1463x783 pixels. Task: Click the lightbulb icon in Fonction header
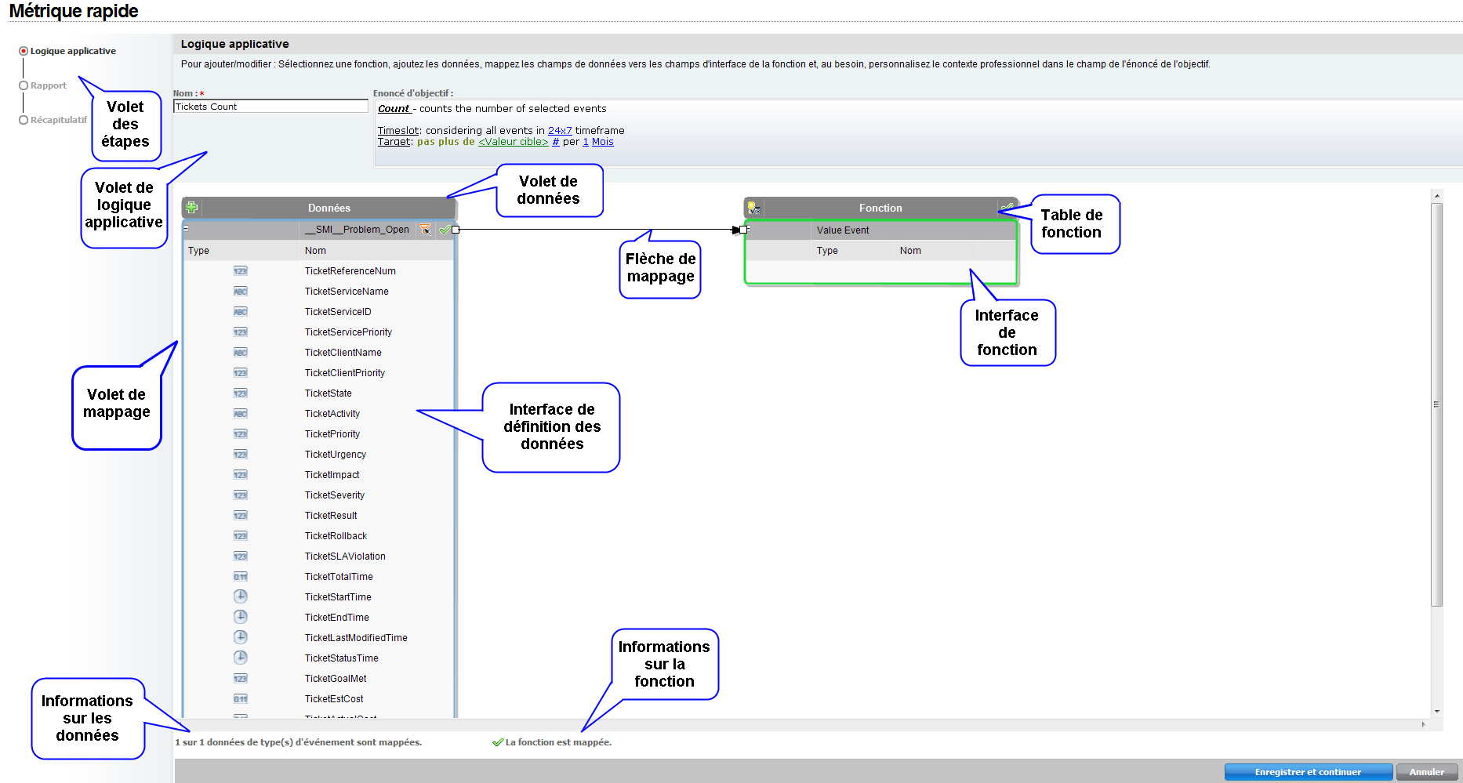[x=753, y=208]
